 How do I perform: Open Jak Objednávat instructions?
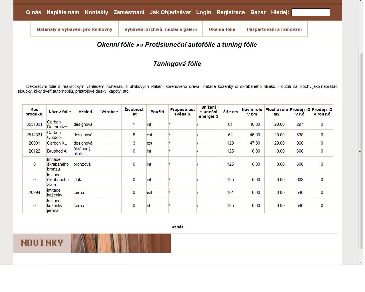[x=170, y=12]
